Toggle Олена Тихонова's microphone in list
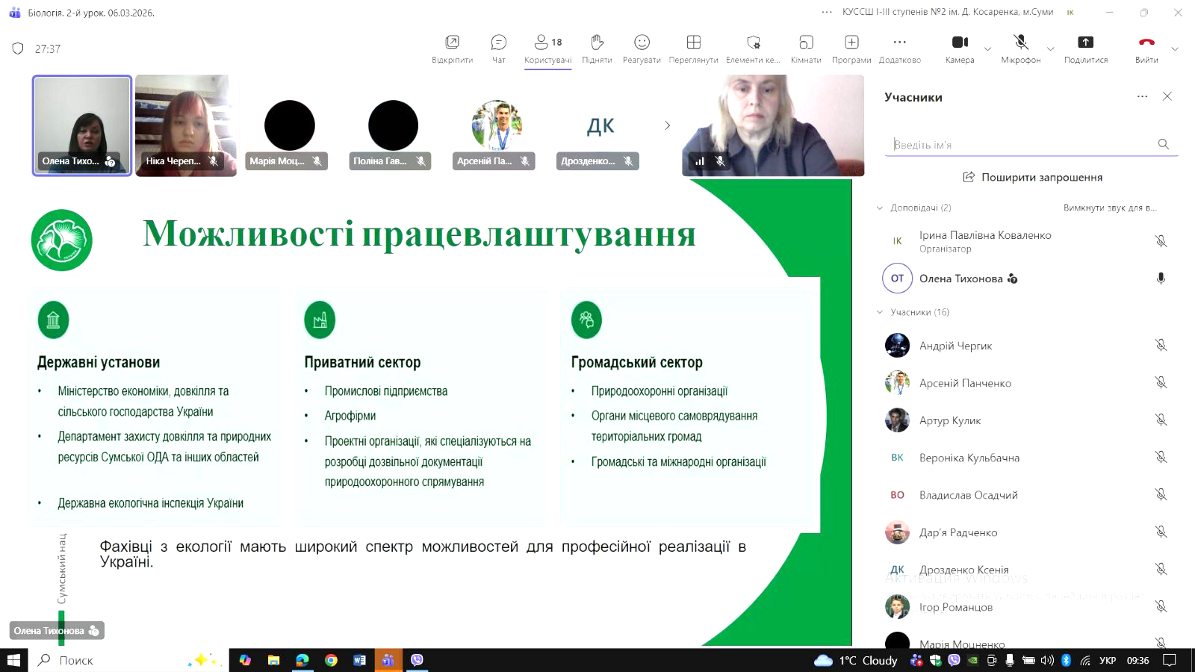Viewport: 1195px width, 672px height. click(x=1161, y=279)
